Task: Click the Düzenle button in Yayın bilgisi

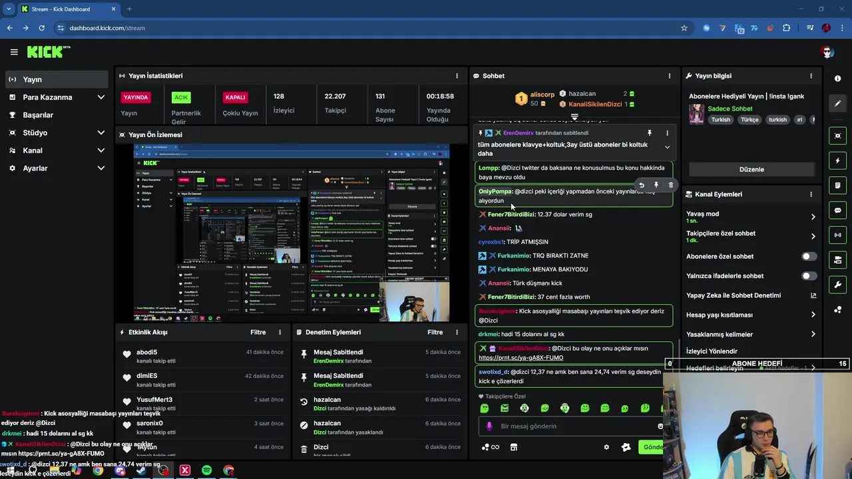Action: pos(751,170)
